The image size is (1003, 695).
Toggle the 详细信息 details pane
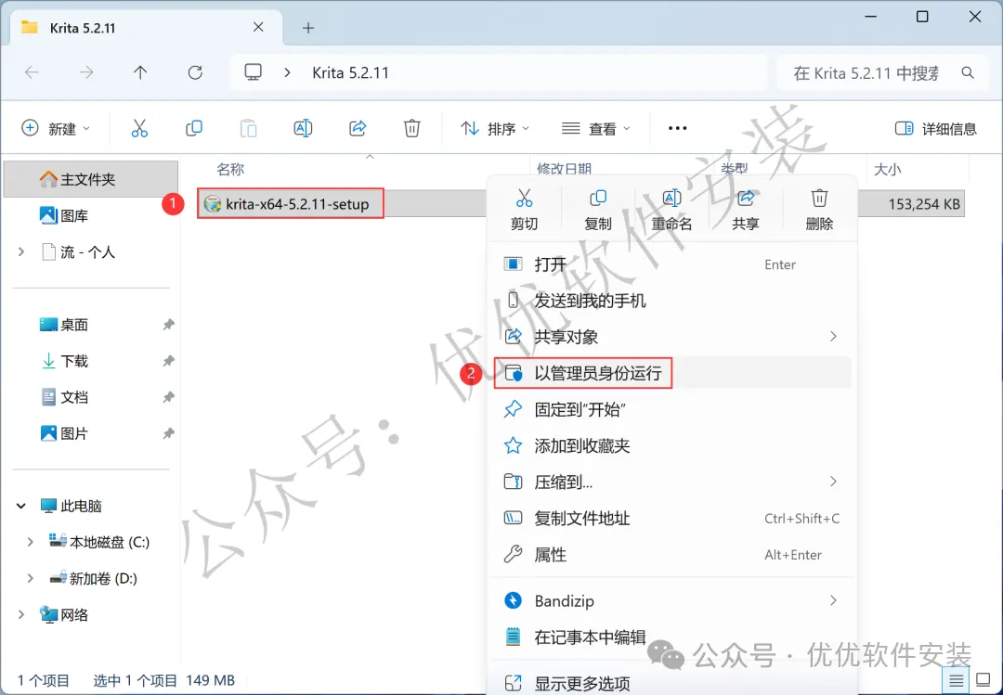[936, 128]
